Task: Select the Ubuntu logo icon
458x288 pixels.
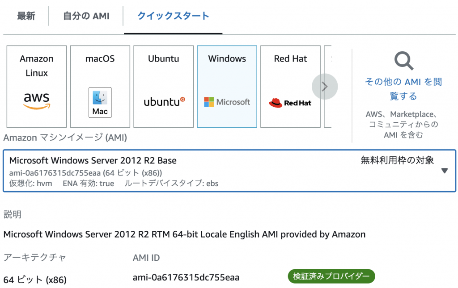Action: (163, 101)
